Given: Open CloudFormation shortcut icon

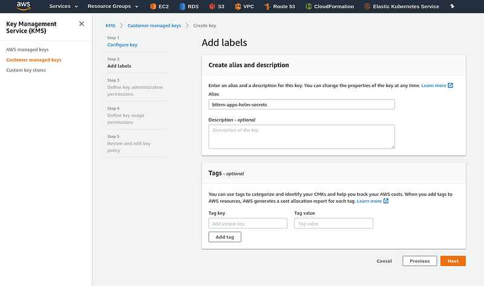Looking at the screenshot, I should coord(309,7).
